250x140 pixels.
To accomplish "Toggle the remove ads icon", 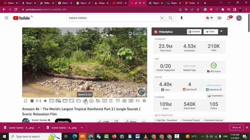I will pos(52,101).
